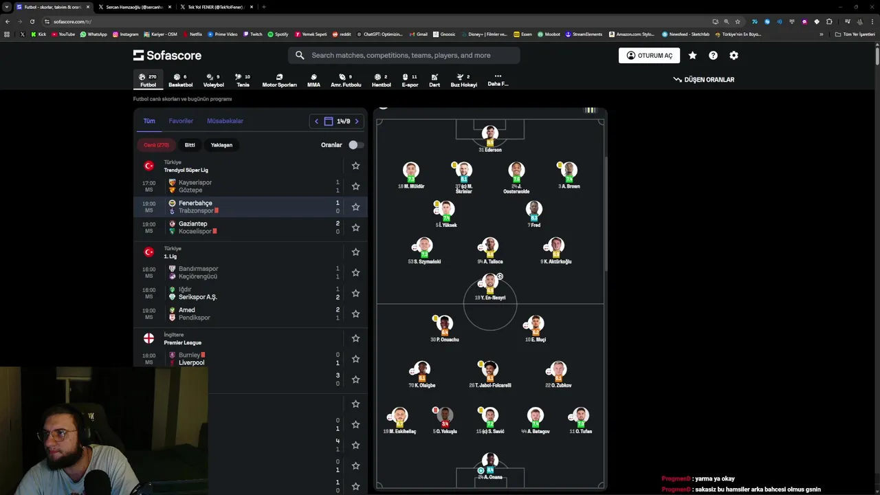Open the WhatsApp bookmark
The height and width of the screenshot is (495, 880).
pyautogui.click(x=93, y=34)
